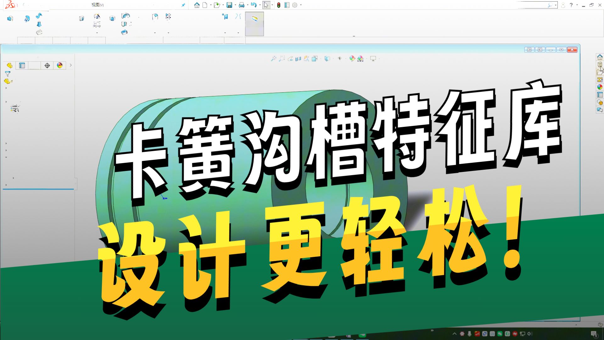Open the 视图 (View) menu

click(x=97, y=5)
